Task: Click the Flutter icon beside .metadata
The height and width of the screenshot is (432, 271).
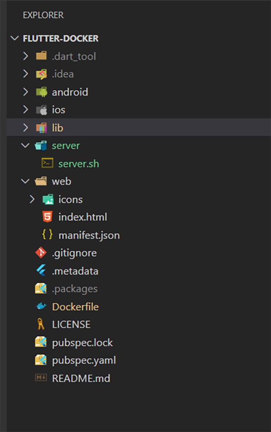Action: tap(40, 271)
